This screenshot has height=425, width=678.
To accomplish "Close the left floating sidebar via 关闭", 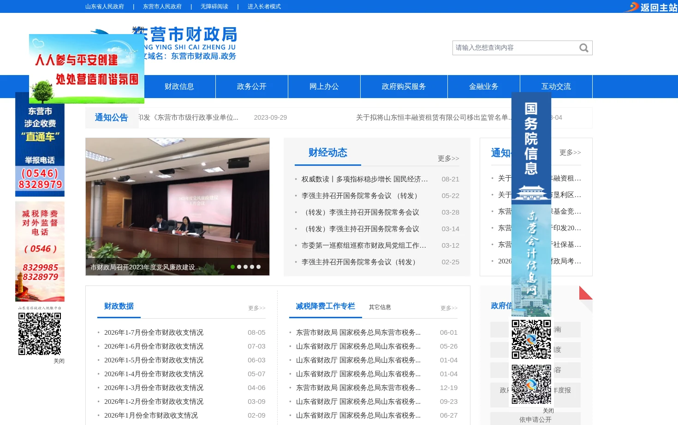I will click(59, 361).
